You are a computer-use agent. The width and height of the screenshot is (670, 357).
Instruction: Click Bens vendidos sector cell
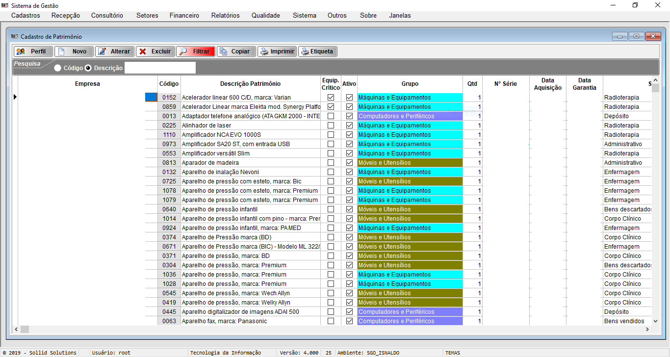(x=627, y=321)
